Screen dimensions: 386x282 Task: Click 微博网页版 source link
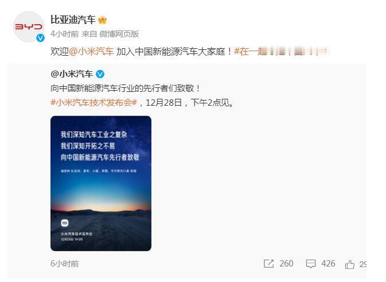point(119,34)
